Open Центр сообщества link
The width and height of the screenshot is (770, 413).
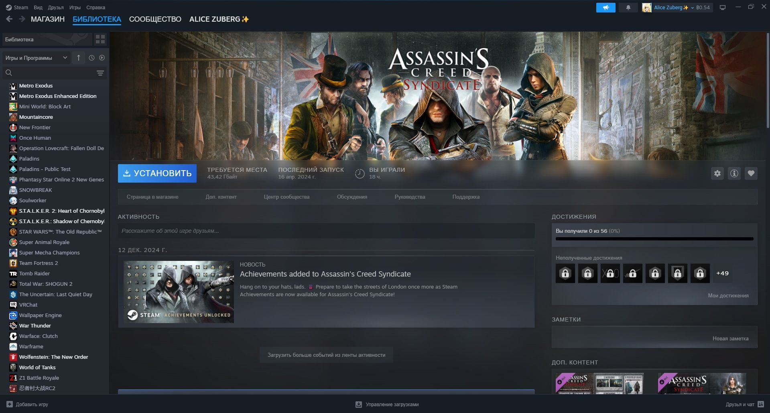point(286,197)
